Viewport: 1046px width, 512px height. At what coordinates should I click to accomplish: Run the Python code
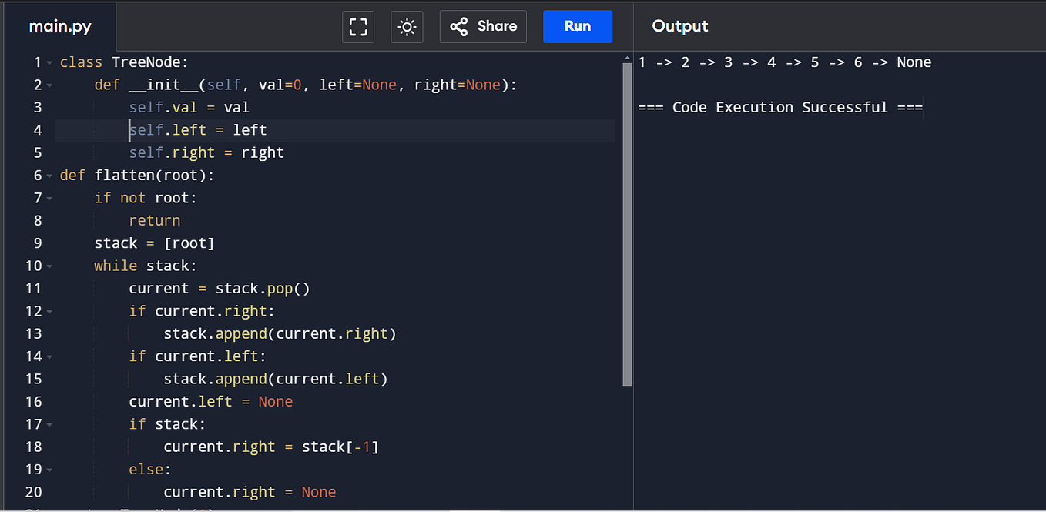pos(578,26)
